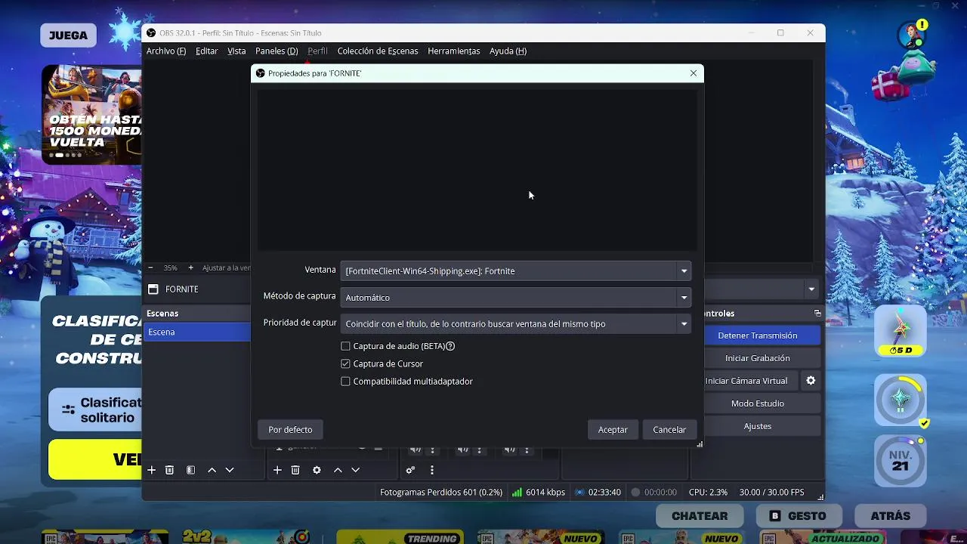967x544 pixels.
Task: Move scene up with Escenas up arrow
Action: 212,470
